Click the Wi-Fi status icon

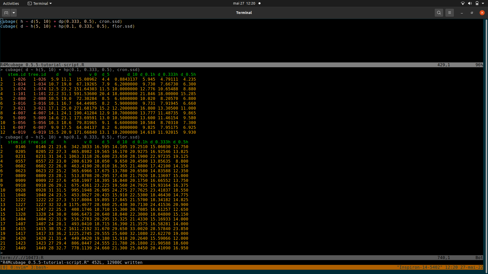coord(463,3)
